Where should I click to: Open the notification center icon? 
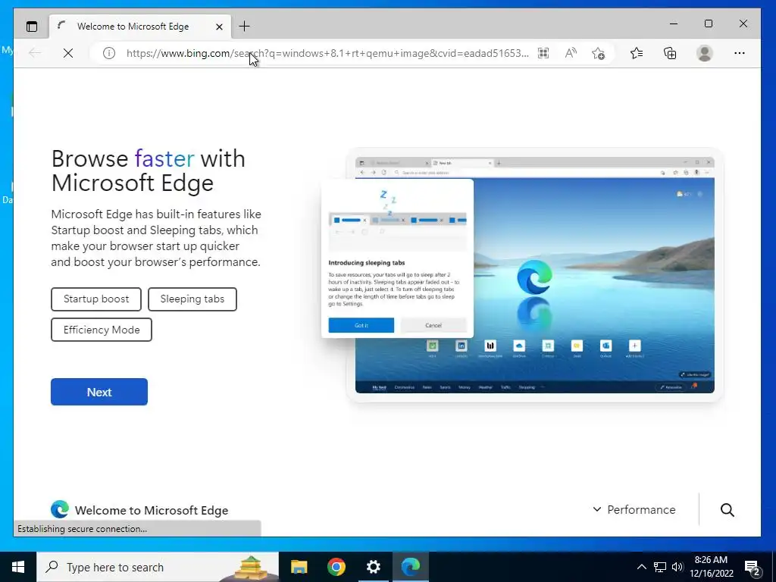[x=752, y=567]
